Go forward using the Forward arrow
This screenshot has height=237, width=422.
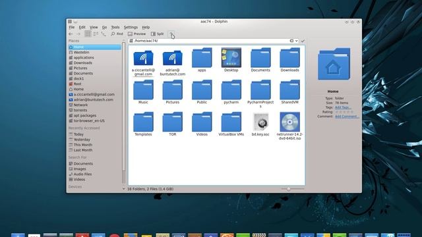click(78, 34)
